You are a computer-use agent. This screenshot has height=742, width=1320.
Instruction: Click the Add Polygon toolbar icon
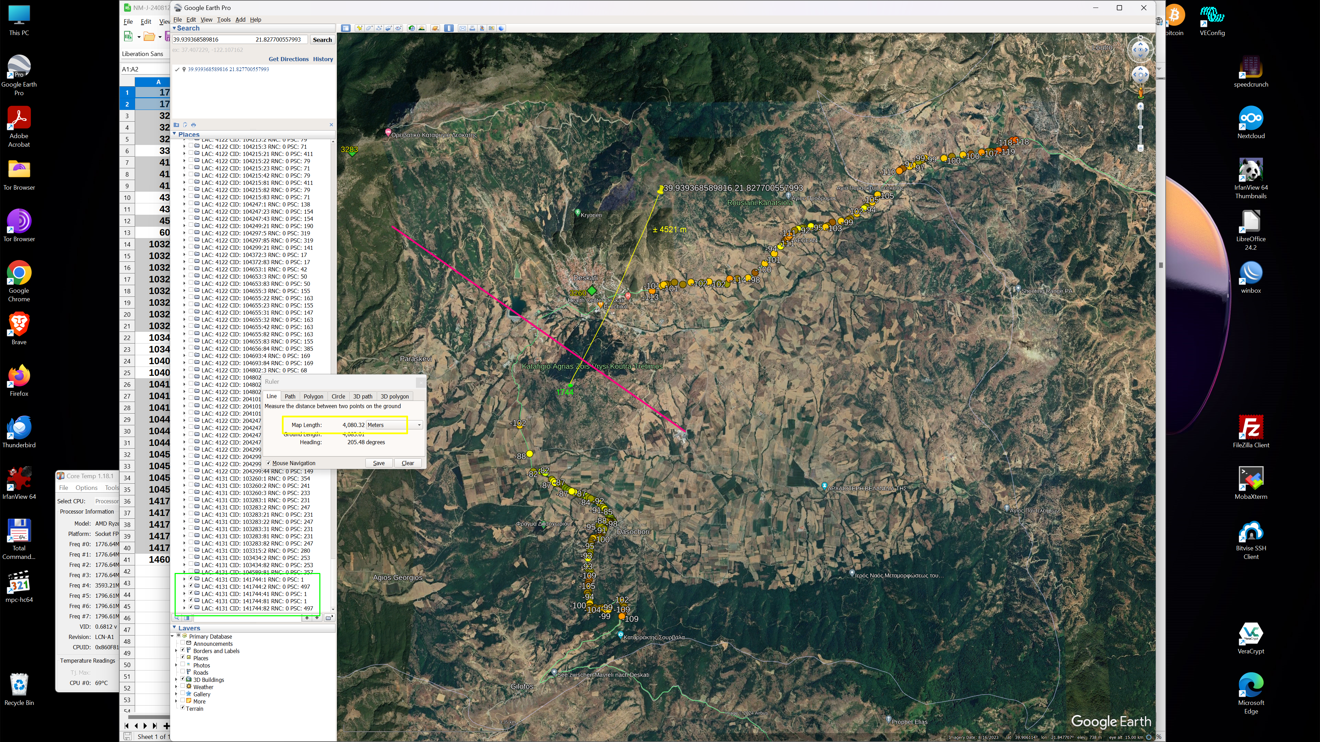pos(370,28)
